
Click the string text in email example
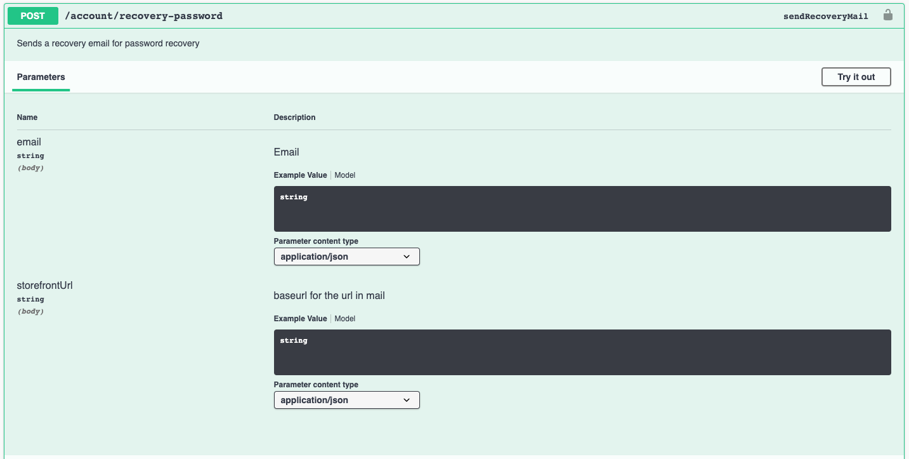[294, 197]
